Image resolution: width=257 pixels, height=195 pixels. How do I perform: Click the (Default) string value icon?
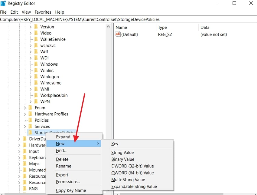[118, 34]
